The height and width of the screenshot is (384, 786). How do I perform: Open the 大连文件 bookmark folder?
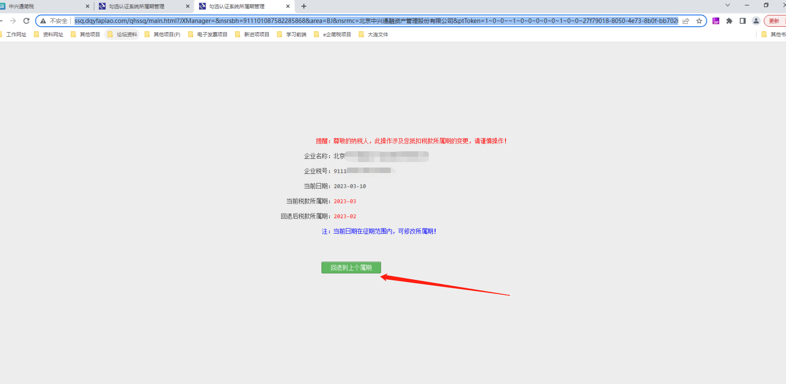[x=373, y=34]
